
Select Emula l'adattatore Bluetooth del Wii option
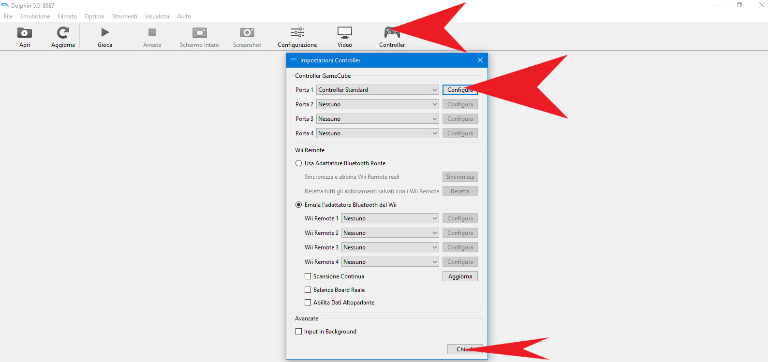click(299, 205)
